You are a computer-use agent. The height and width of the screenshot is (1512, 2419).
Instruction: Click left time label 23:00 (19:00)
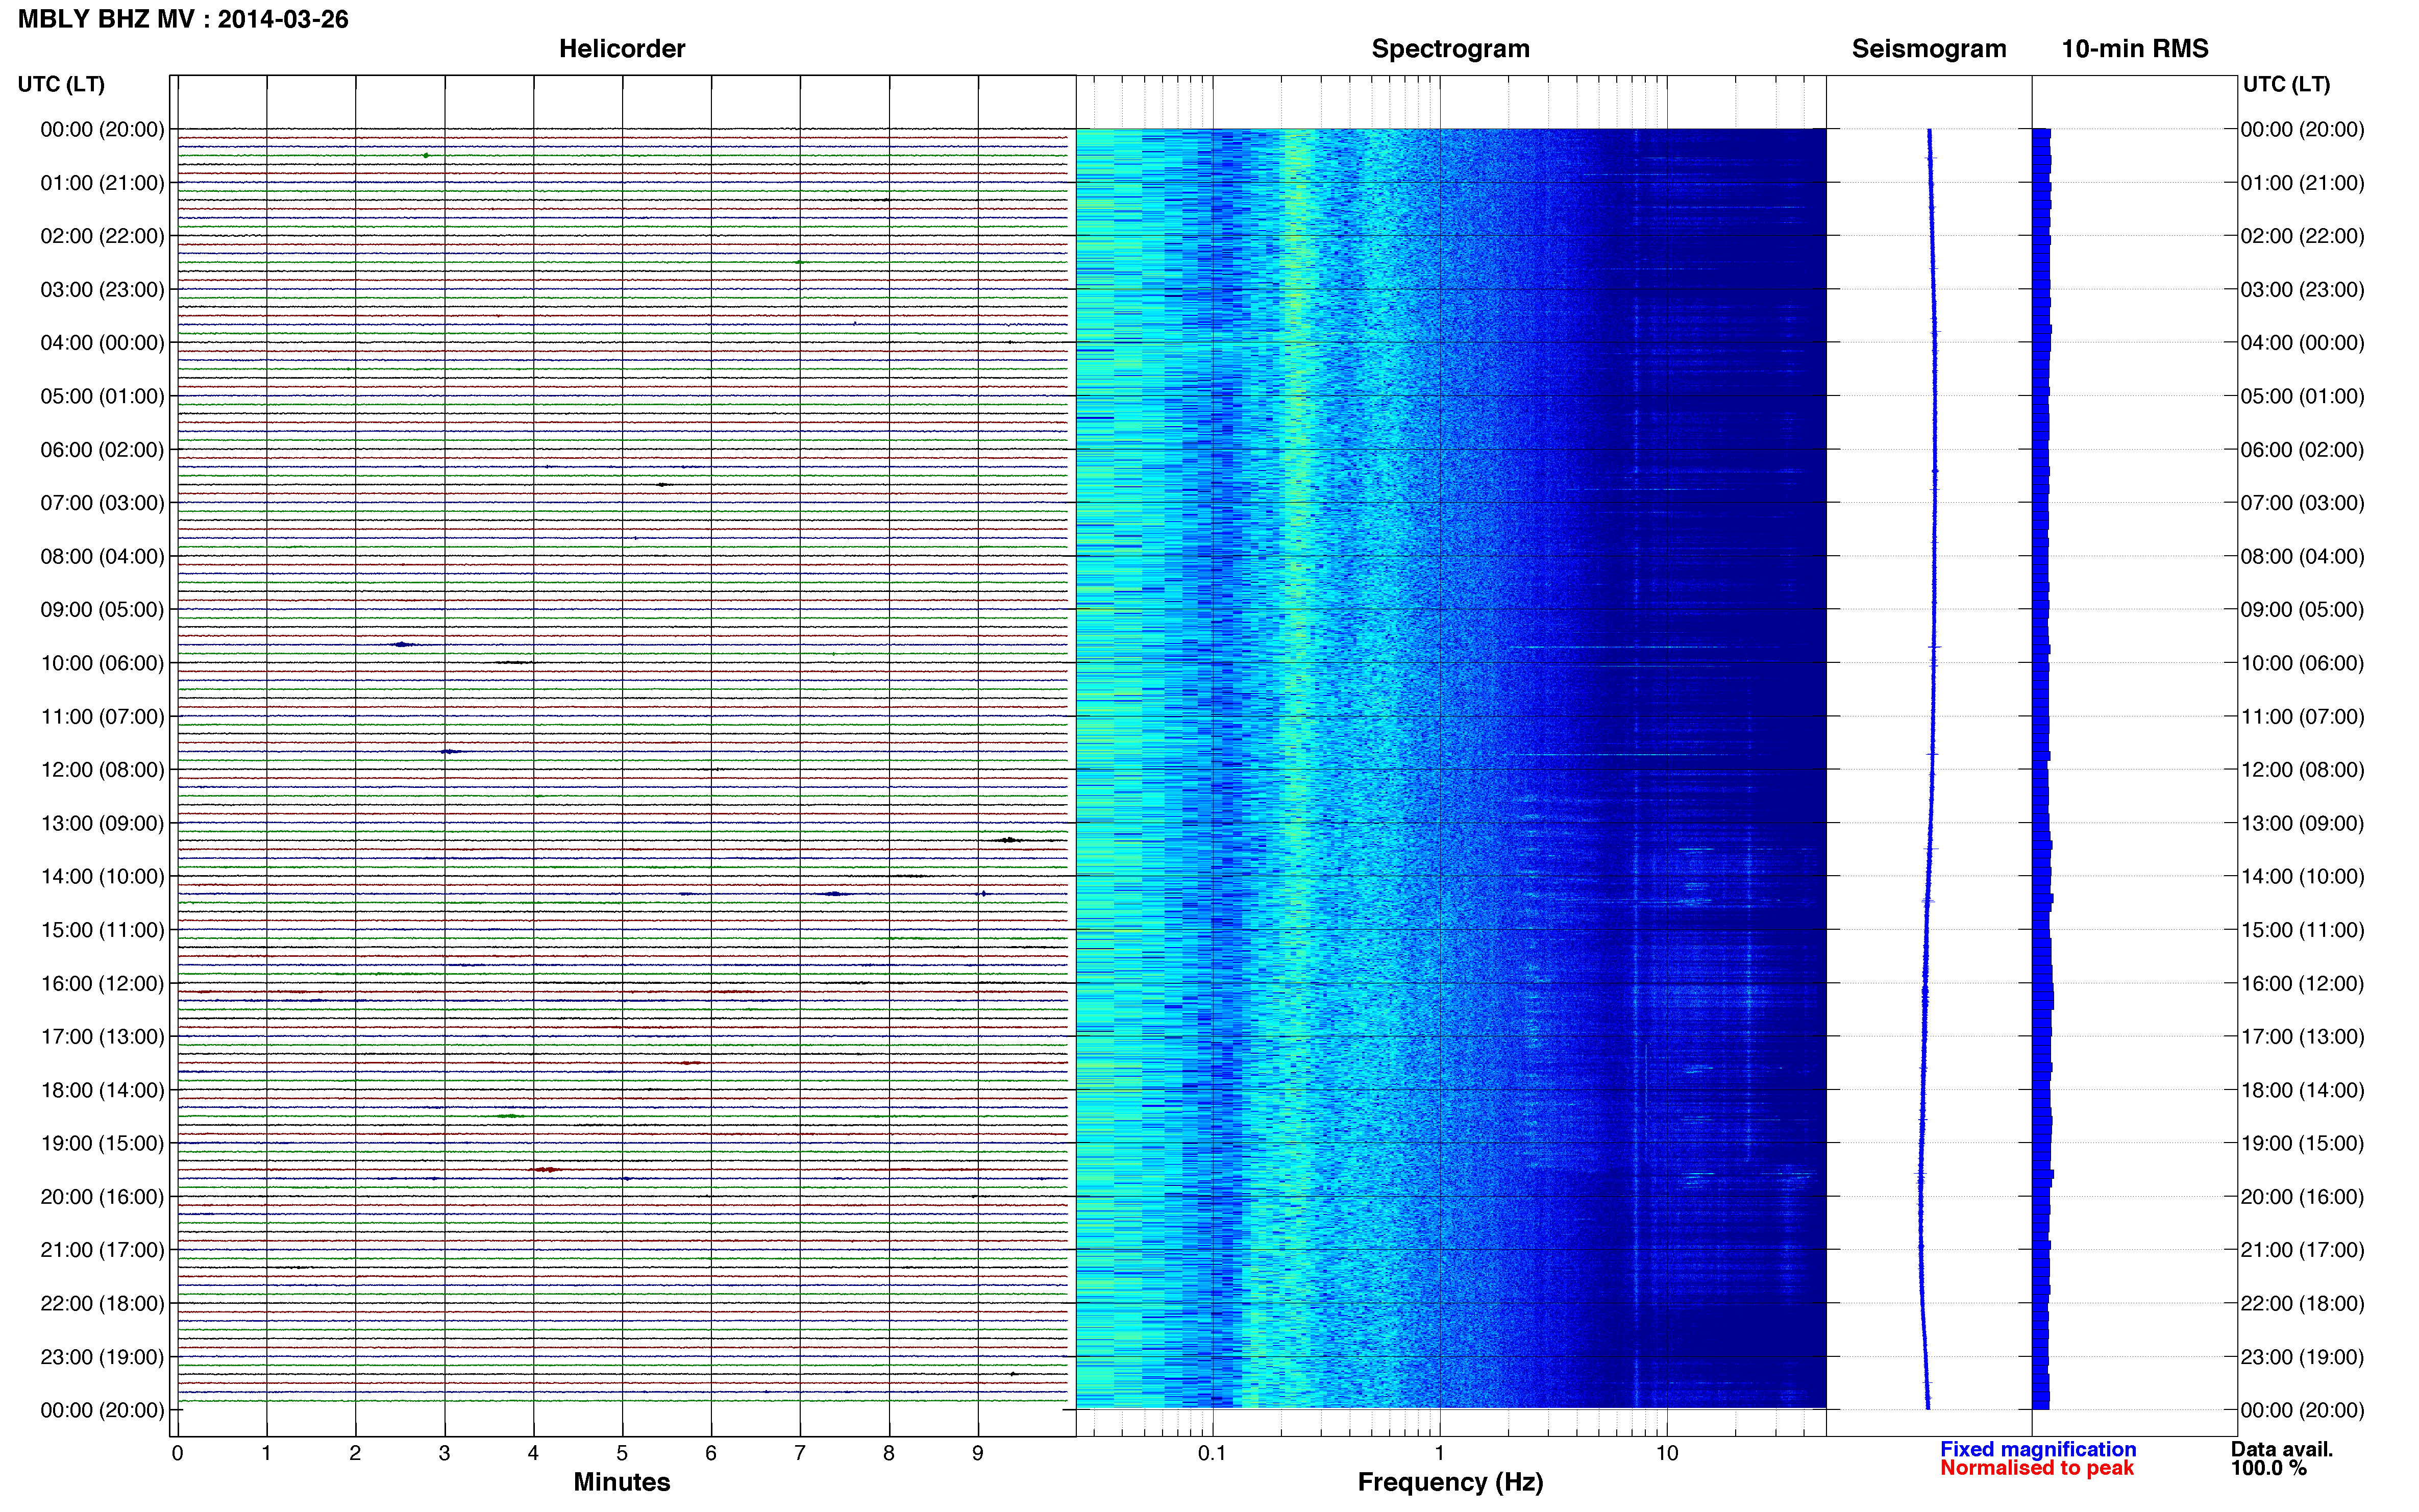pos(102,1357)
